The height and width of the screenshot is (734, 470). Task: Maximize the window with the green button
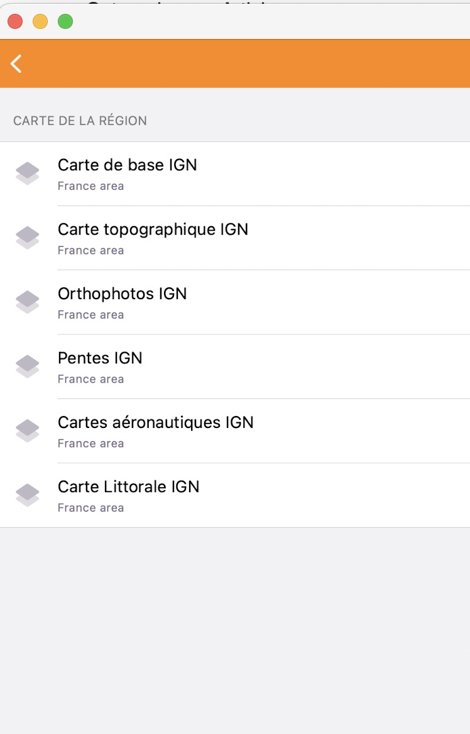[x=65, y=22]
